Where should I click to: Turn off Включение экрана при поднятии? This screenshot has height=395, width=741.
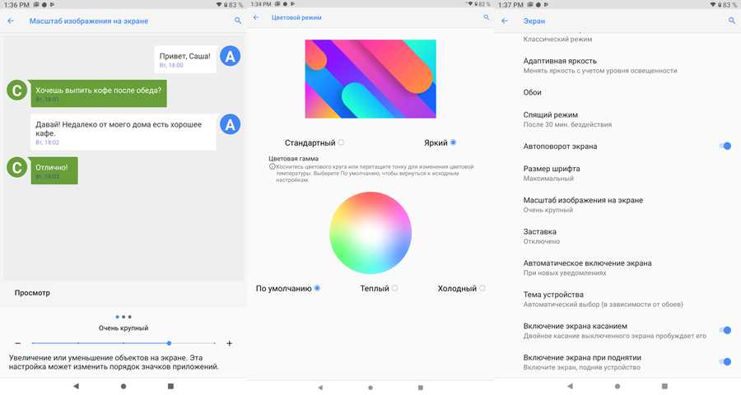725,362
